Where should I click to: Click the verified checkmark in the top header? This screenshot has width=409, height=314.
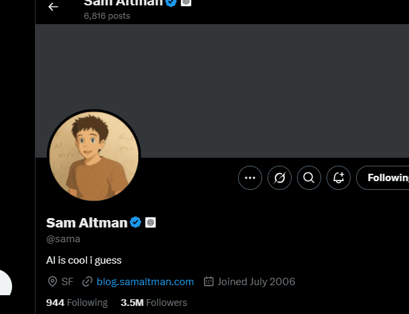(171, 3)
